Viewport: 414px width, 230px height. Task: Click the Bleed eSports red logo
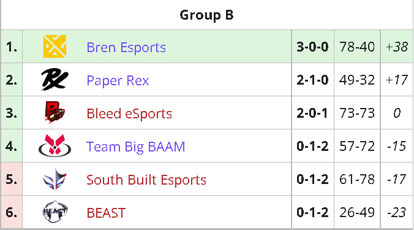click(x=55, y=113)
